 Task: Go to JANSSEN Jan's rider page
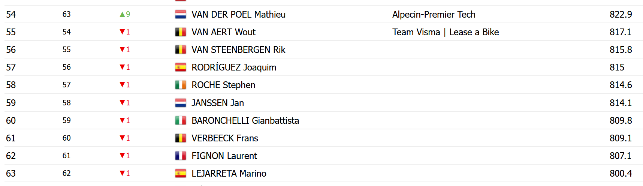pyautogui.click(x=217, y=103)
